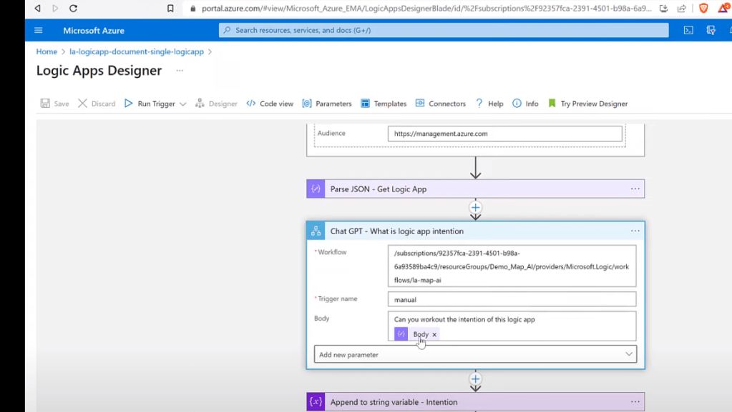Click the Parse JSON action icon
The height and width of the screenshot is (412, 732).
316,189
